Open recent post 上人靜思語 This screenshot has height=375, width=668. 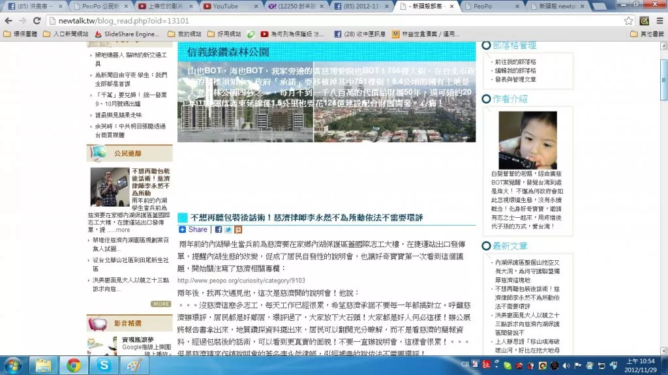[x=527, y=346]
